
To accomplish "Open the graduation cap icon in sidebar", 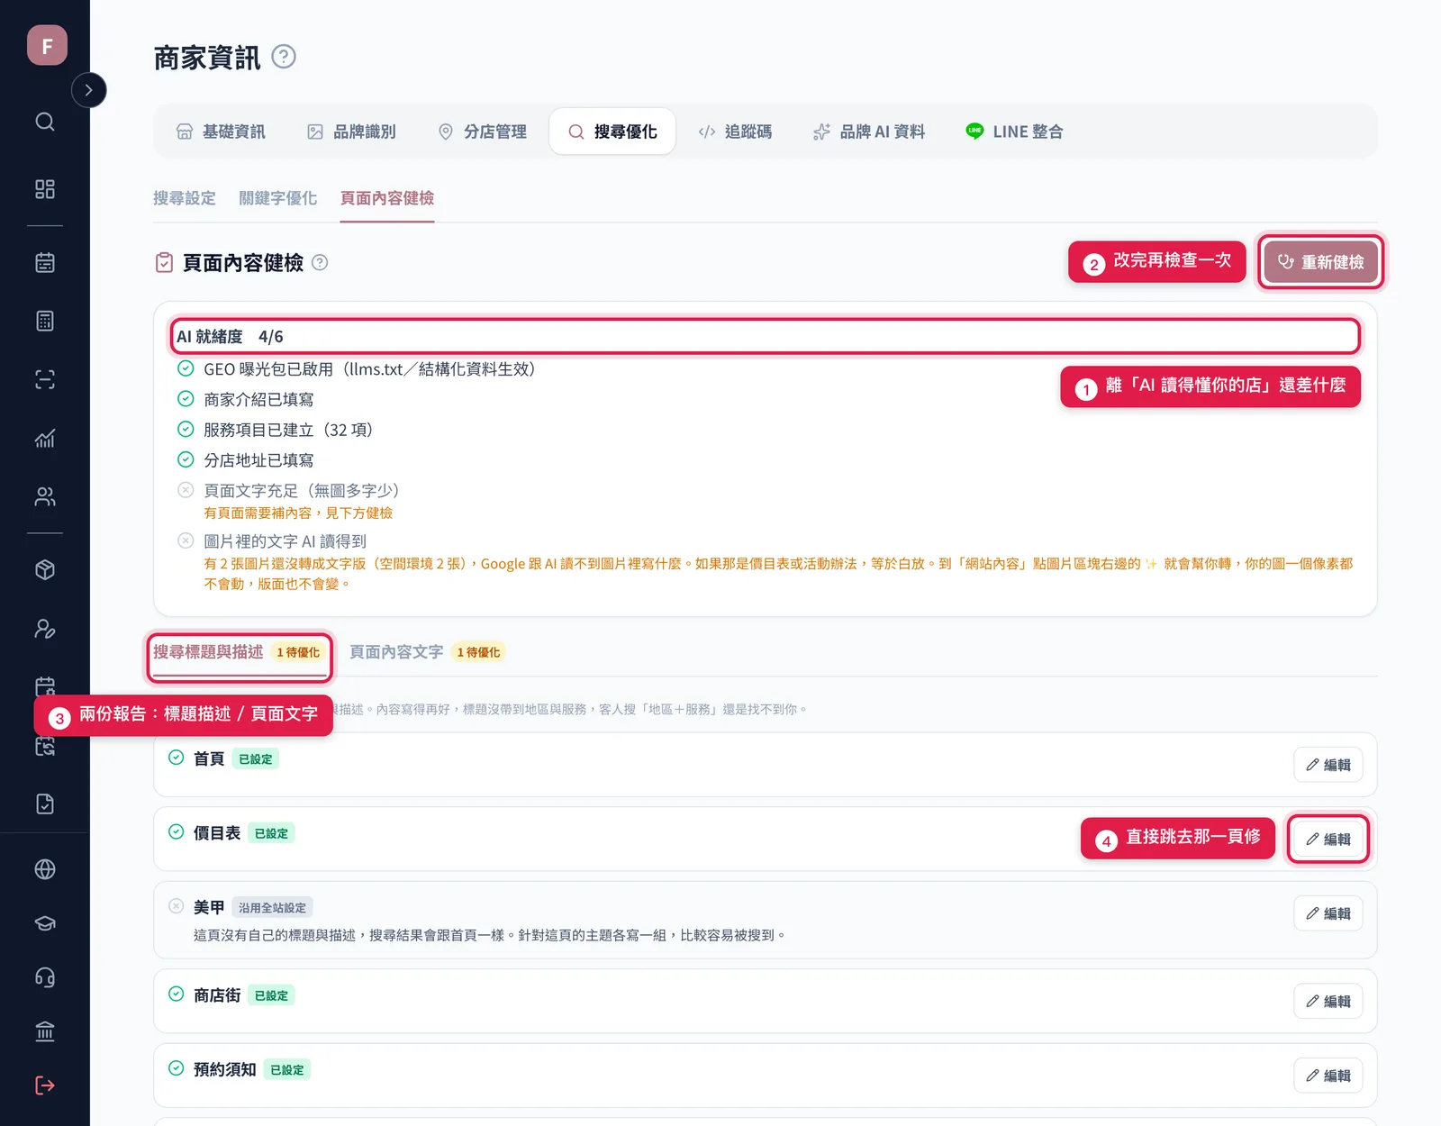I will (45, 923).
